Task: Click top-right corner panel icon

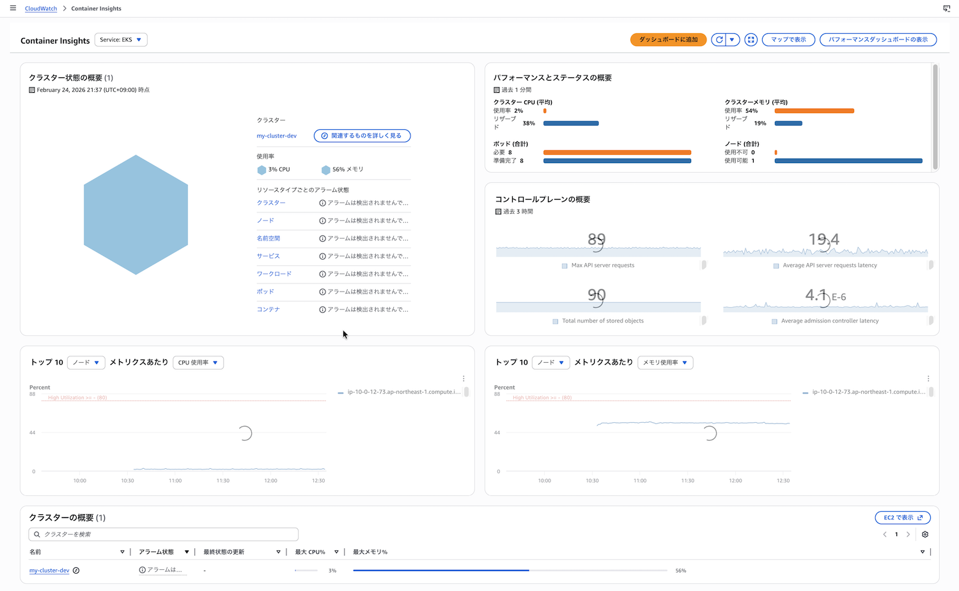Action: tap(947, 8)
